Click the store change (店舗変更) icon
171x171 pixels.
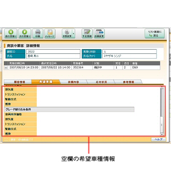[x=99, y=34]
